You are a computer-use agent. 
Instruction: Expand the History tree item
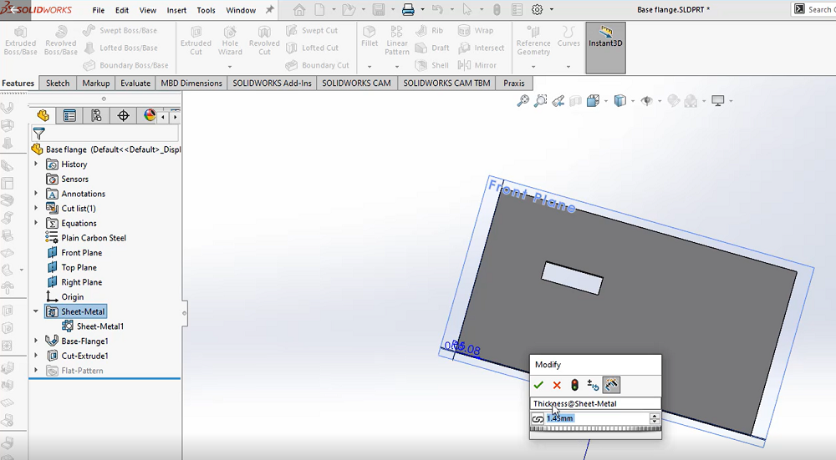[36, 164]
